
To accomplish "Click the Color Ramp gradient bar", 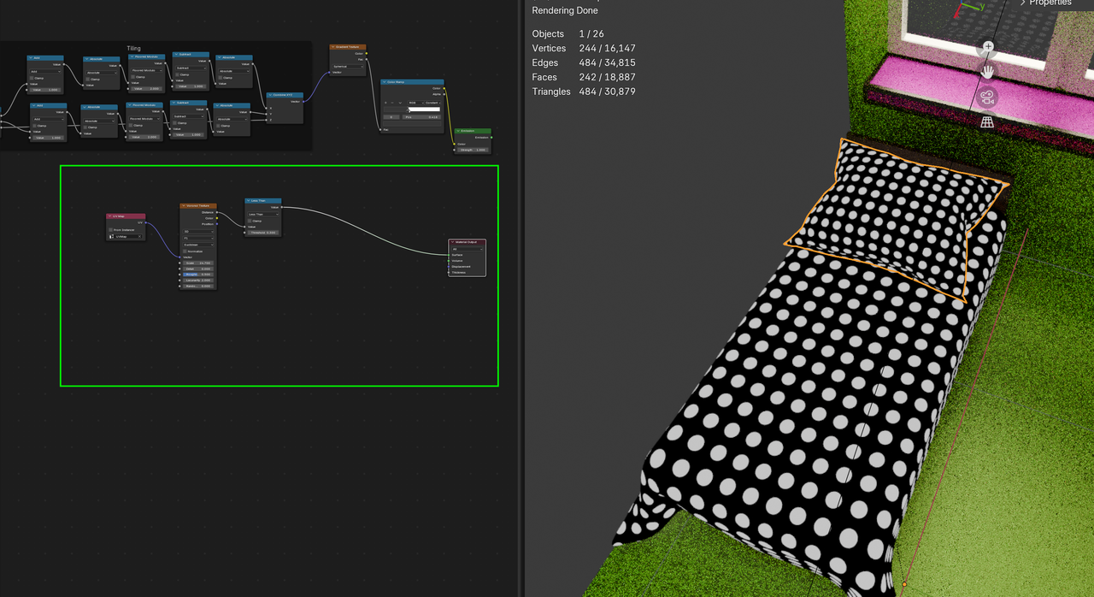I will coord(424,109).
